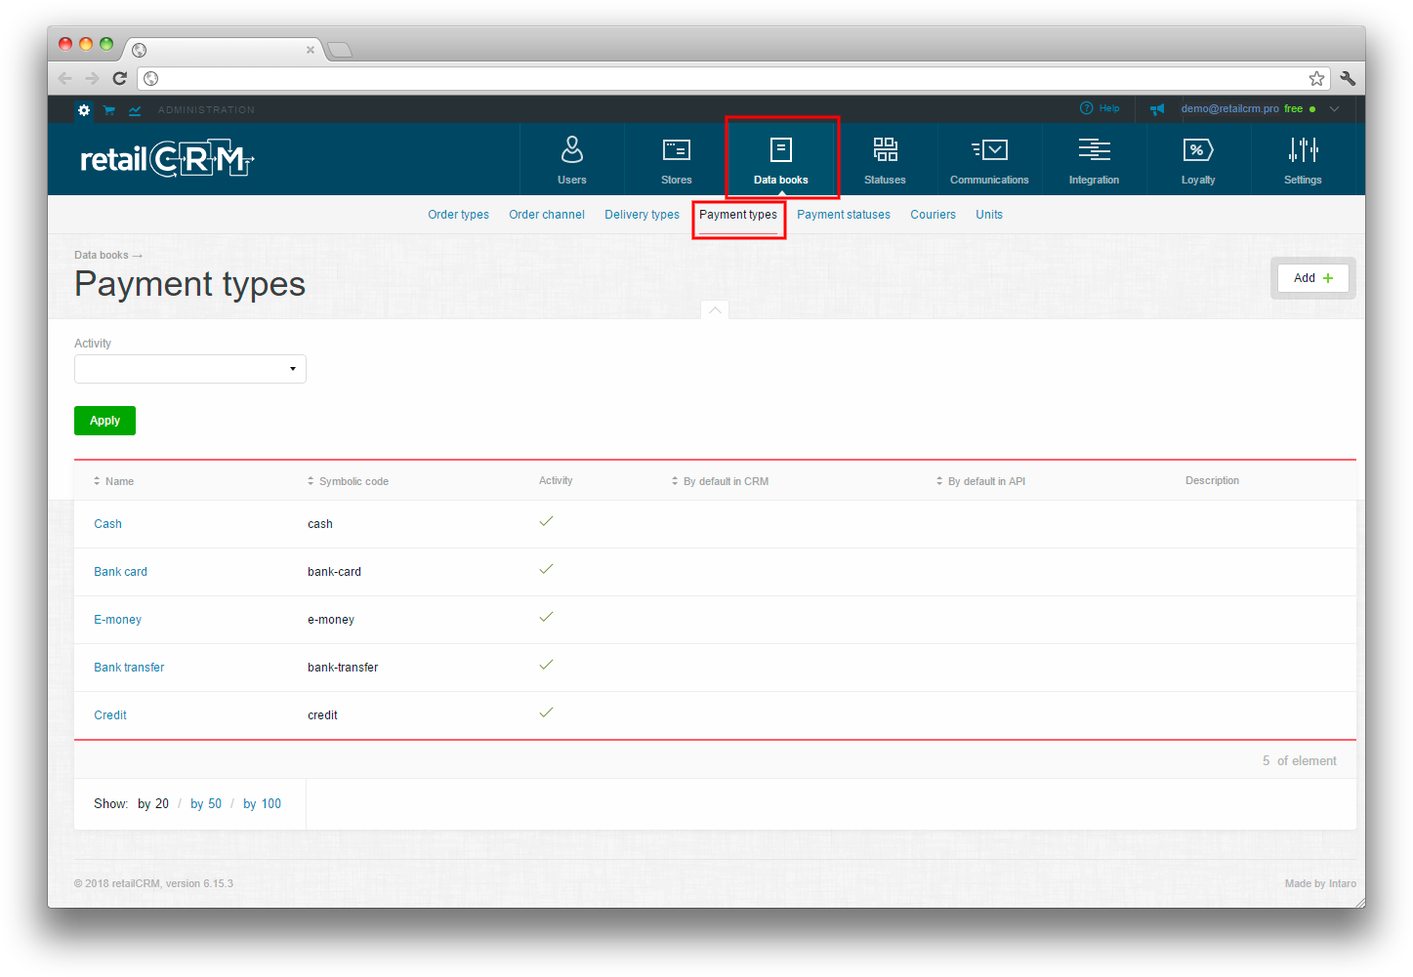Click the shopping cart icon in top bar
The width and height of the screenshot is (1413, 977).
coord(109,109)
